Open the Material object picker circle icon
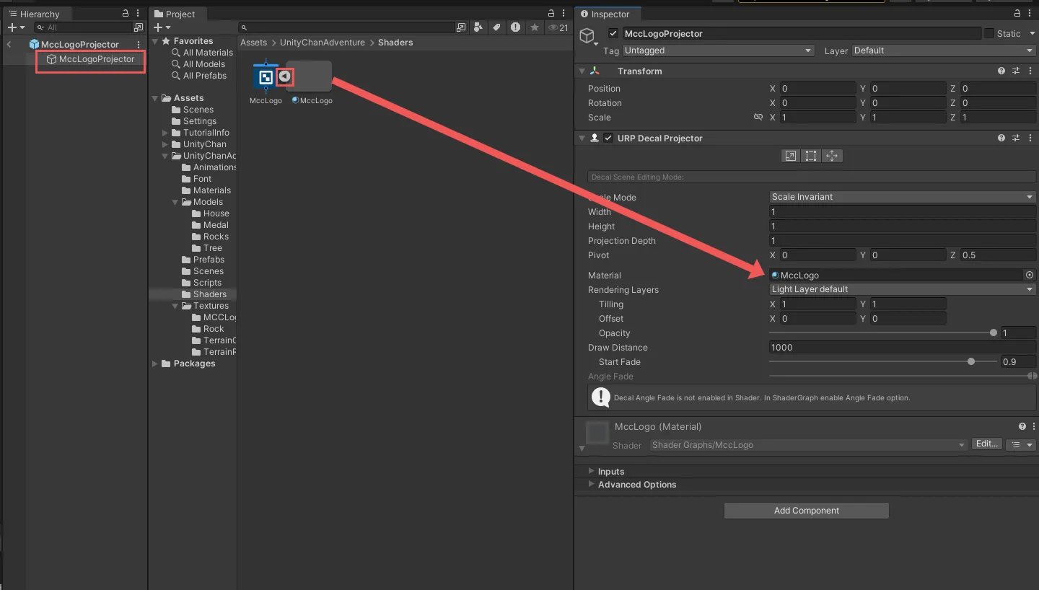The height and width of the screenshot is (590, 1039). (x=1029, y=275)
